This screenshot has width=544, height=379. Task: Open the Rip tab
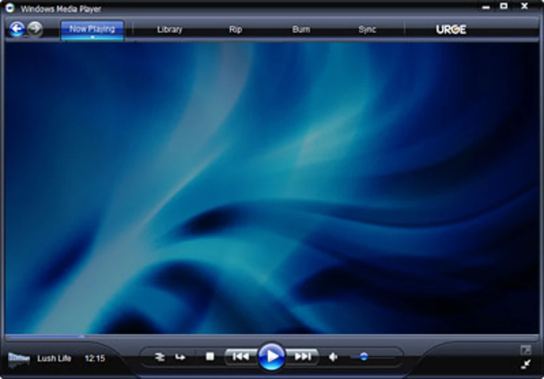[234, 29]
